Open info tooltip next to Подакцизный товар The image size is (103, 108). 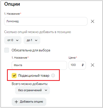[x=53, y=75]
